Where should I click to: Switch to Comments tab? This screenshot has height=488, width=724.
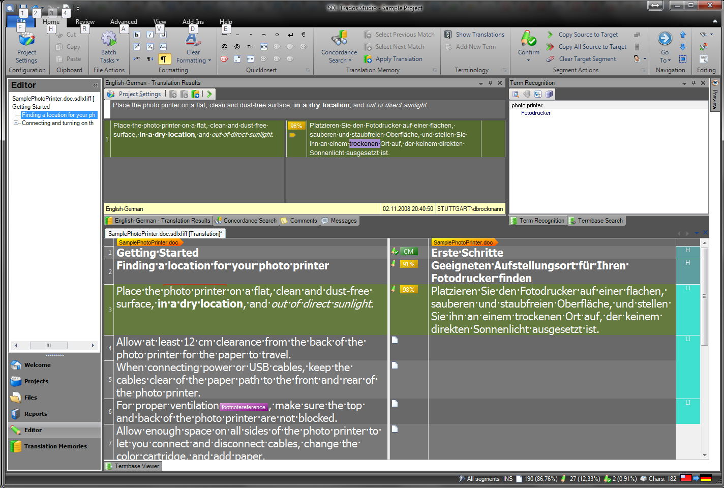coord(299,221)
